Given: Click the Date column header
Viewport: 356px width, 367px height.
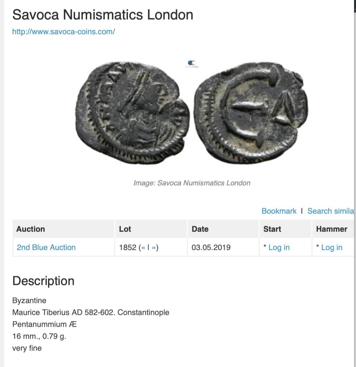Looking at the screenshot, I should click(200, 229).
